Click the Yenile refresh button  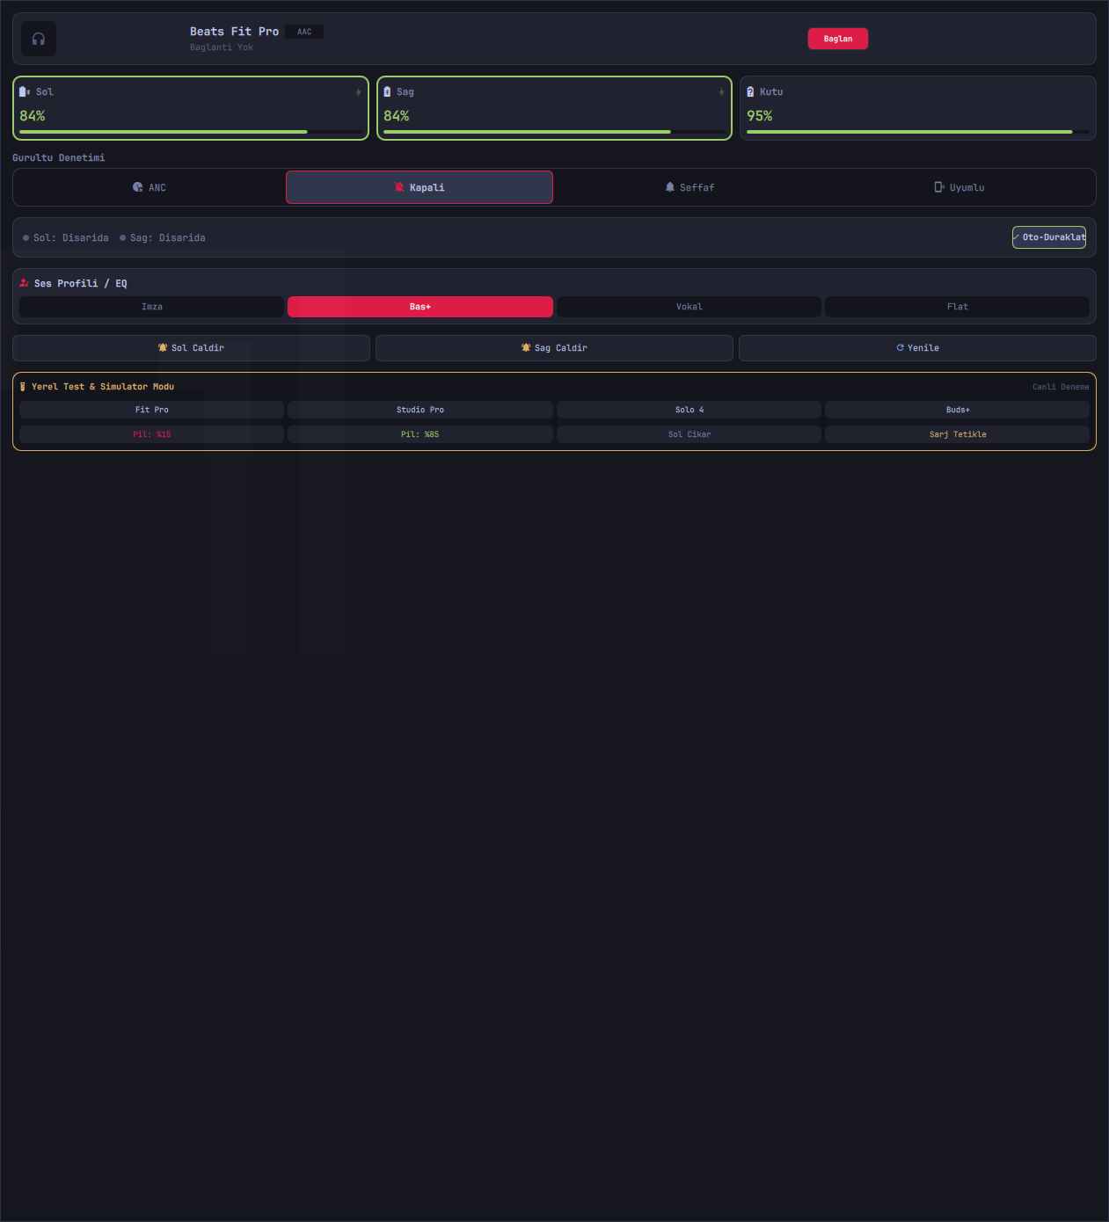click(x=917, y=348)
